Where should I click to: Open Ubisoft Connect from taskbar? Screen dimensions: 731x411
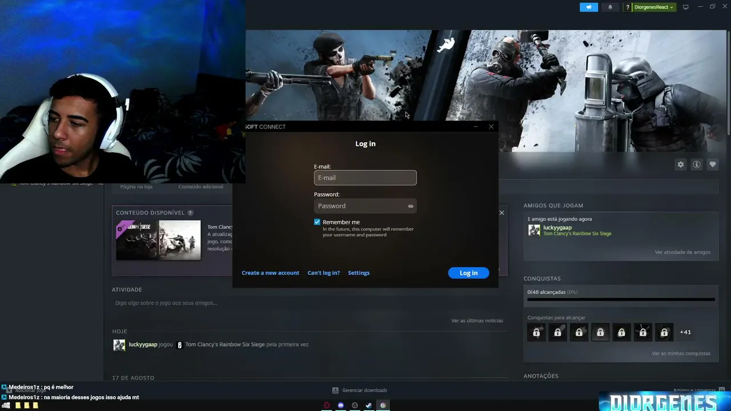(383, 405)
